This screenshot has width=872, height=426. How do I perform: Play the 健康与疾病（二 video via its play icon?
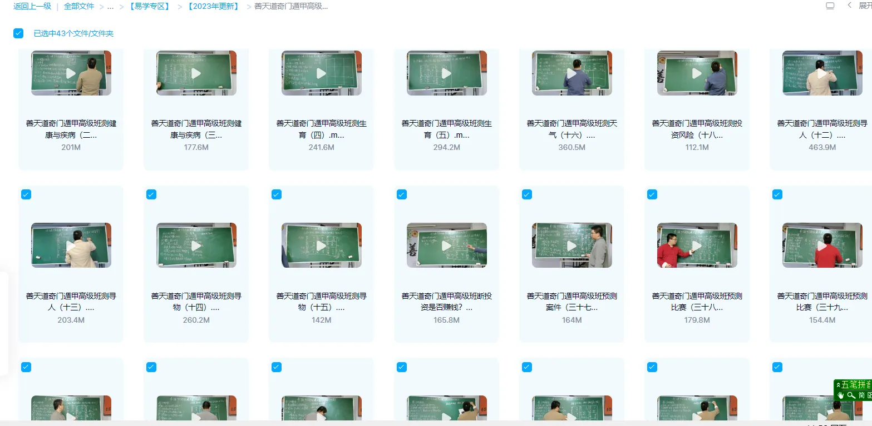click(x=71, y=73)
